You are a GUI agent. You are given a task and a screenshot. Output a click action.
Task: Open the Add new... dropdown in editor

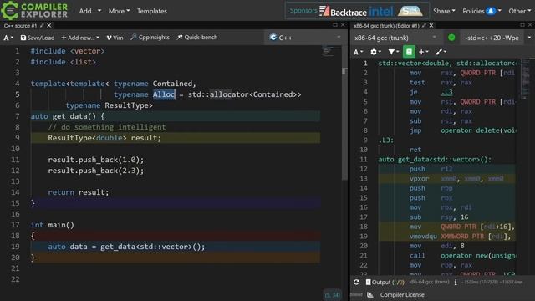80,38
